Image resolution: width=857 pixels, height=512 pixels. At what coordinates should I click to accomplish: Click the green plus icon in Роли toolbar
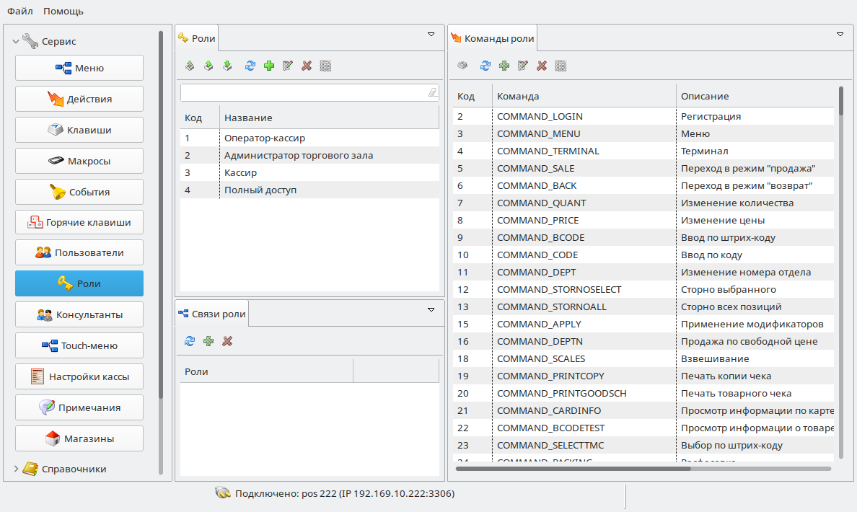coord(269,66)
